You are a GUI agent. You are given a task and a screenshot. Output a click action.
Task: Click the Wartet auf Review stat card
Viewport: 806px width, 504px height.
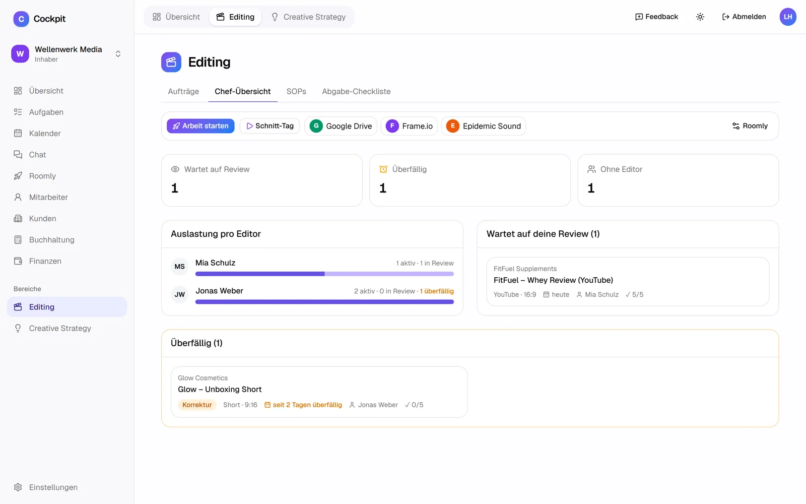[262, 180]
